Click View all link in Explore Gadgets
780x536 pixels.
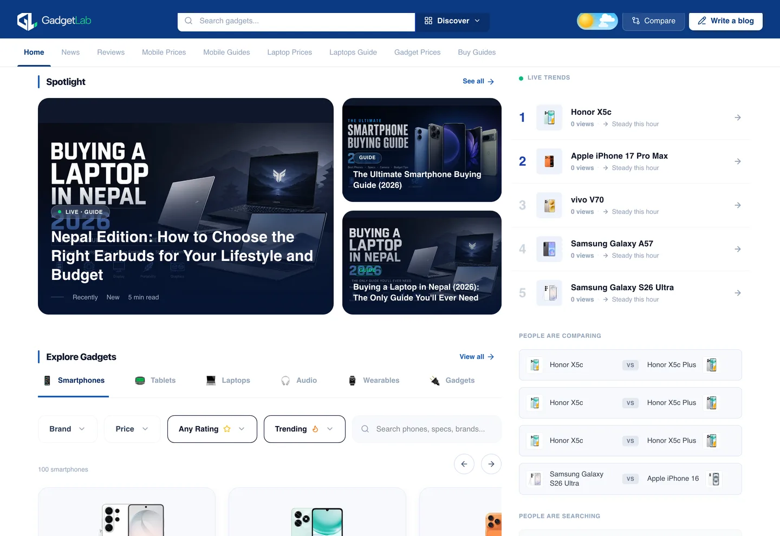tap(477, 357)
